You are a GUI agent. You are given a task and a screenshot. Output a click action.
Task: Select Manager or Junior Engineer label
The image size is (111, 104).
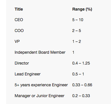point(40,96)
